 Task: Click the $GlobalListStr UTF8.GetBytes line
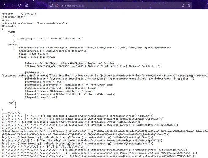[110, 79]
